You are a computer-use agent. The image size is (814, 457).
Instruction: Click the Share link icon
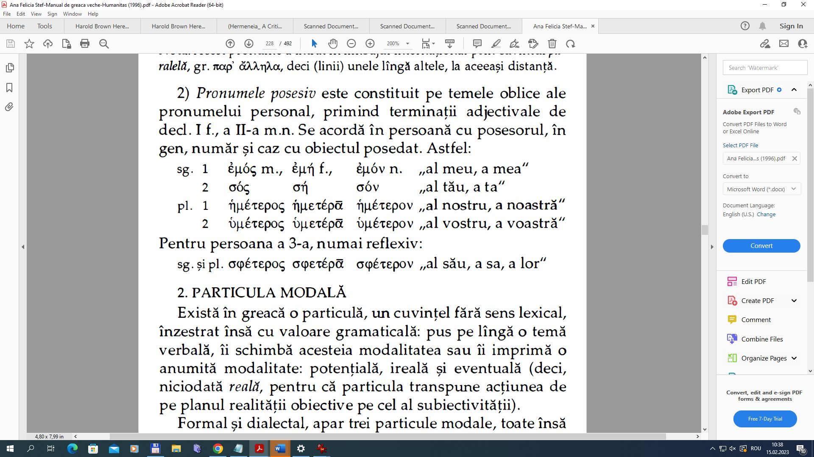pyautogui.click(x=765, y=44)
